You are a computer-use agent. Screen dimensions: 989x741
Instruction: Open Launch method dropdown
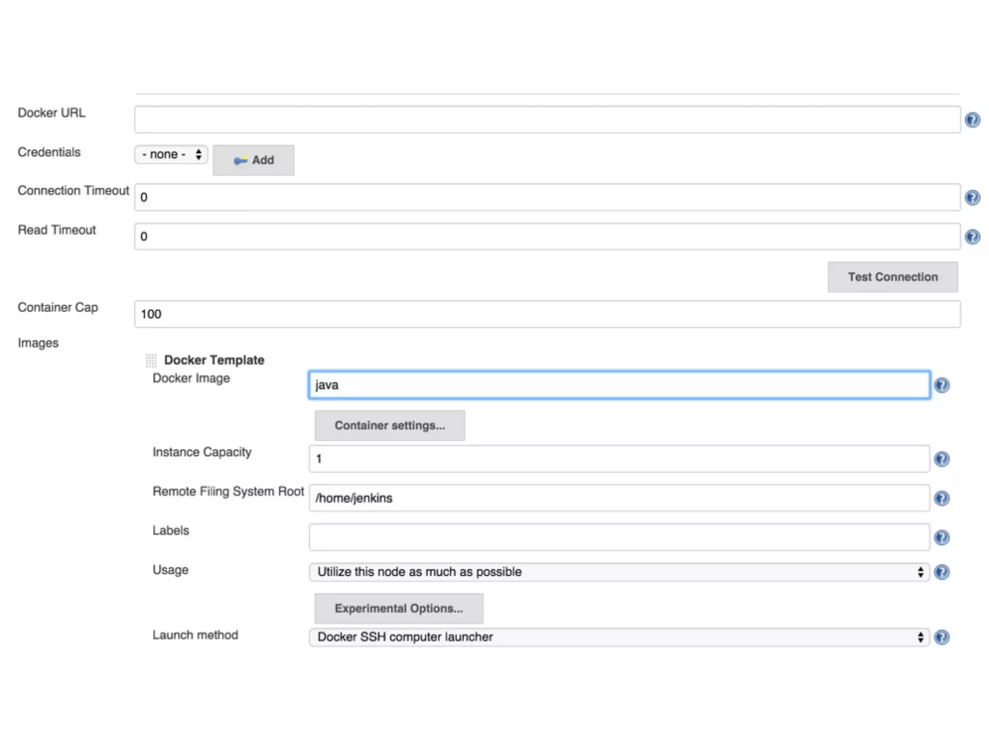[619, 637]
